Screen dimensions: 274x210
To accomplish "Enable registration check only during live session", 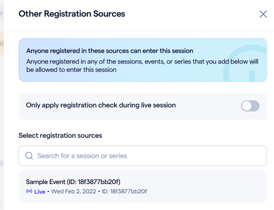I will tap(250, 106).
